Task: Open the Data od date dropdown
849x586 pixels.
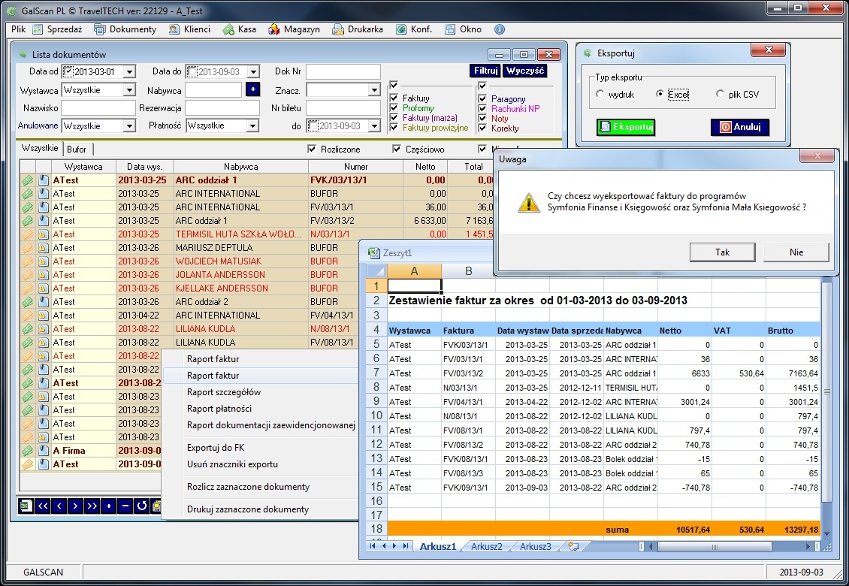Action: [129, 71]
